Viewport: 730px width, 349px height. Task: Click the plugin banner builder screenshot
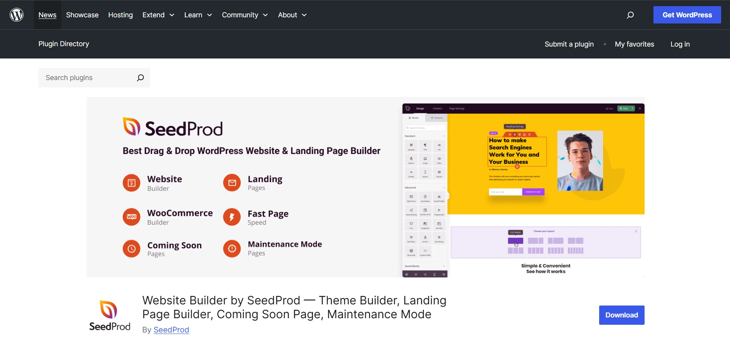tap(523, 190)
